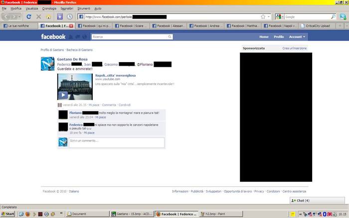Click the Bluetooth icon in the system tray
The width and height of the screenshot is (349, 218).
click(x=325, y=214)
